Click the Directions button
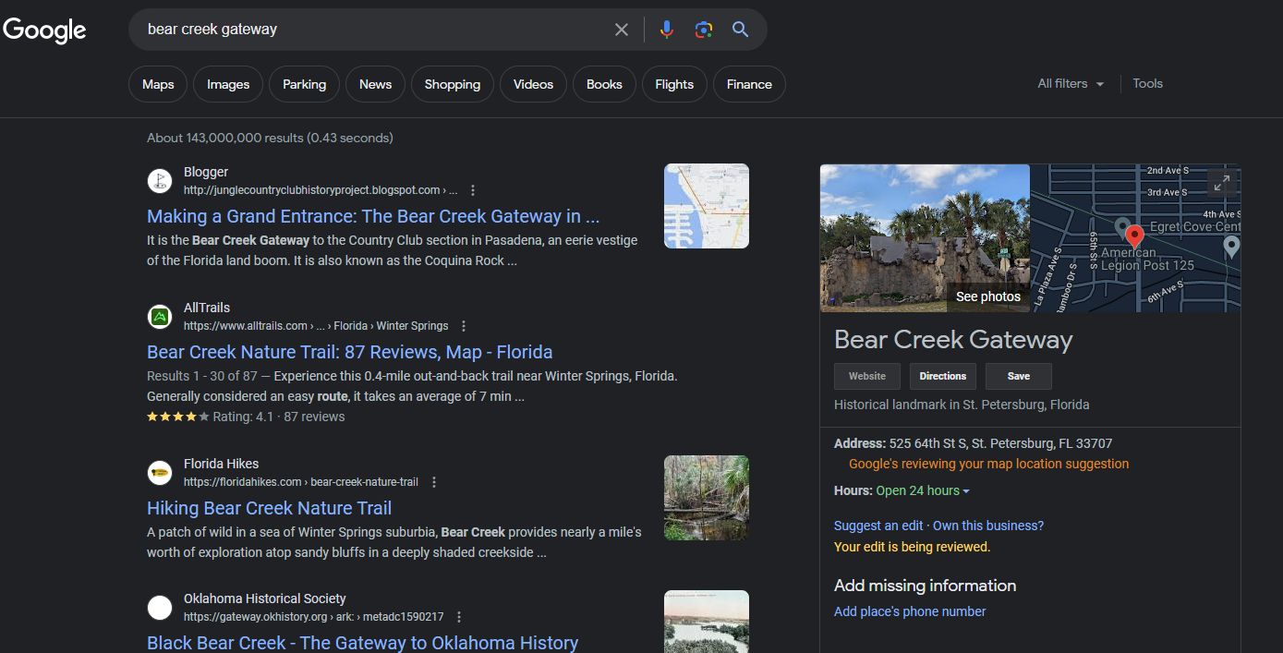1283x653 pixels. pyautogui.click(x=943, y=376)
